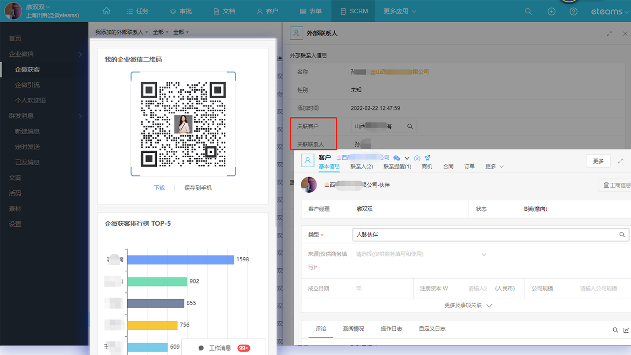Click the circled X icon next to customer name
This screenshot has width=631, height=355.
417,158
